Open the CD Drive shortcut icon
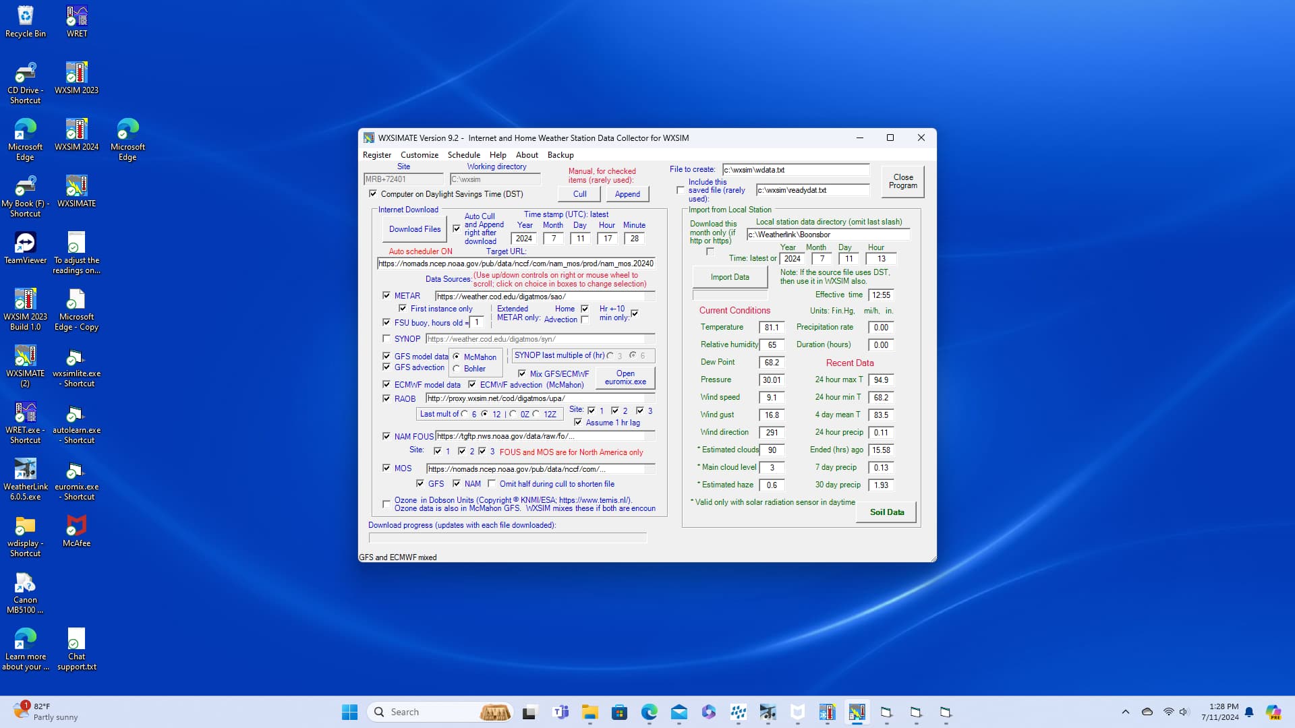Image resolution: width=1295 pixels, height=728 pixels. pyautogui.click(x=26, y=83)
